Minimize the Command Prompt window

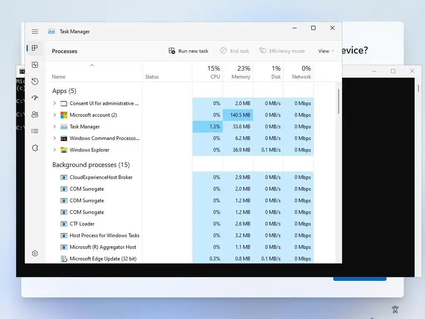374,71
